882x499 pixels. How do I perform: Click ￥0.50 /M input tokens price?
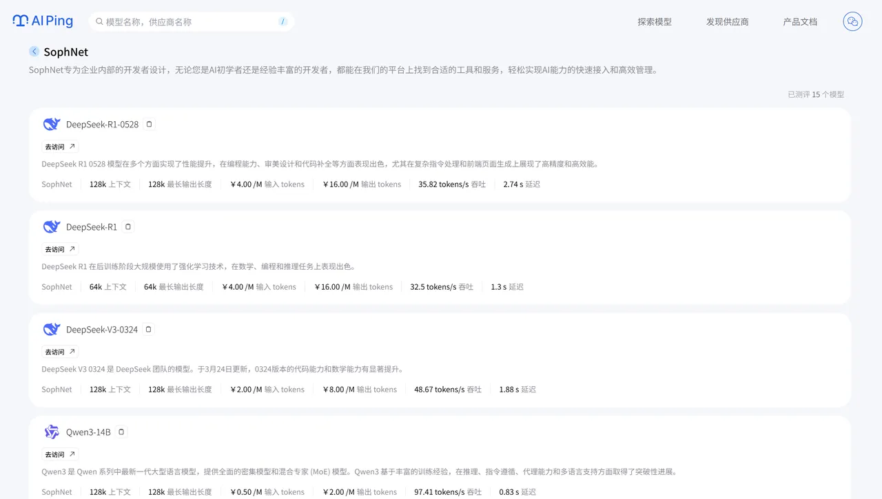267,492
